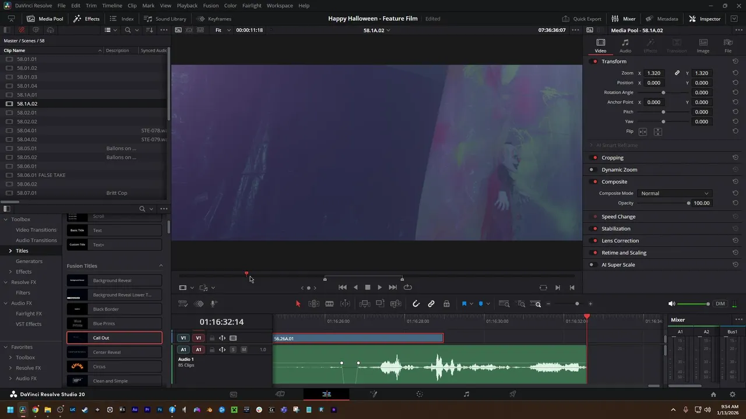Click the DIM audio button

(x=720, y=304)
